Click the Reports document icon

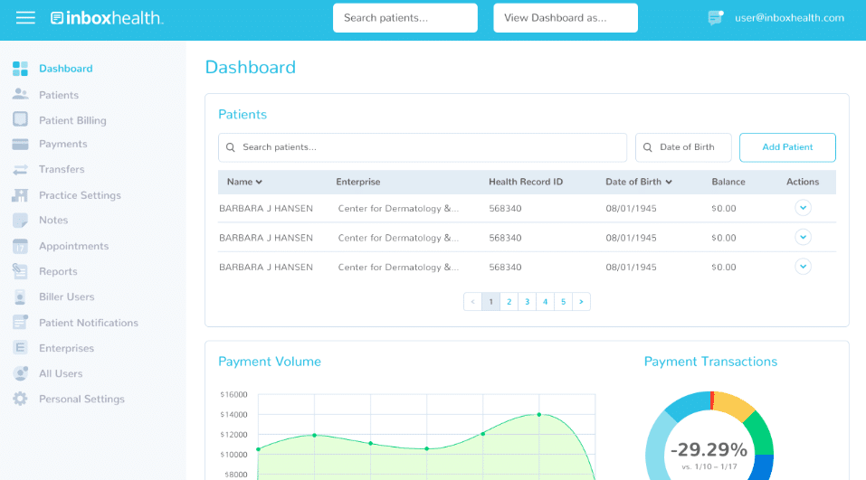click(20, 271)
